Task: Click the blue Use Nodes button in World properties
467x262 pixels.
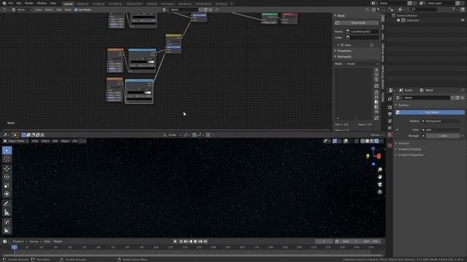Action: [x=430, y=112]
